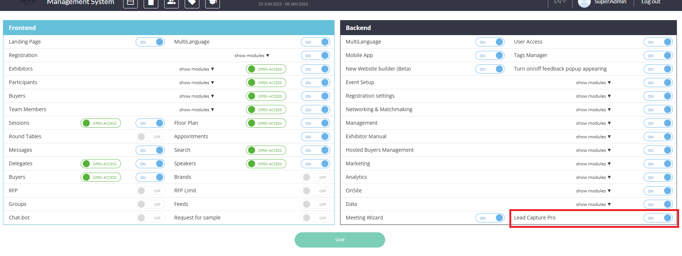Open the users icon in top bar
Screen dimensions: 682x256
click(171, 3)
